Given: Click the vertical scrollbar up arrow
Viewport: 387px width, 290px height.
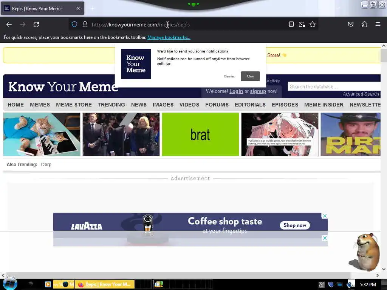Looking at the screenshot, I should point(384,46).
